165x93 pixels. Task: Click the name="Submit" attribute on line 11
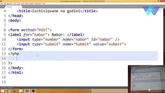coord(77,44)
